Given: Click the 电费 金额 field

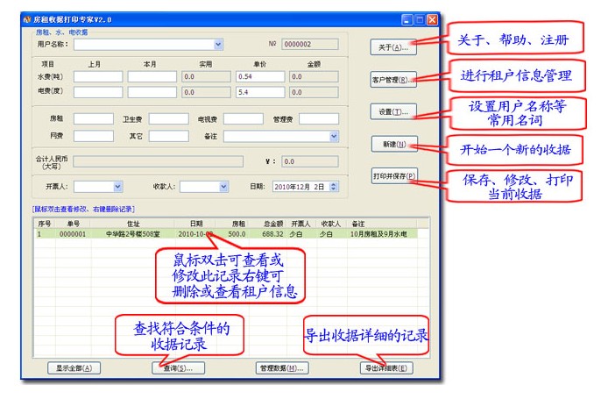Looking at the screenshot, I should [314, 92].
